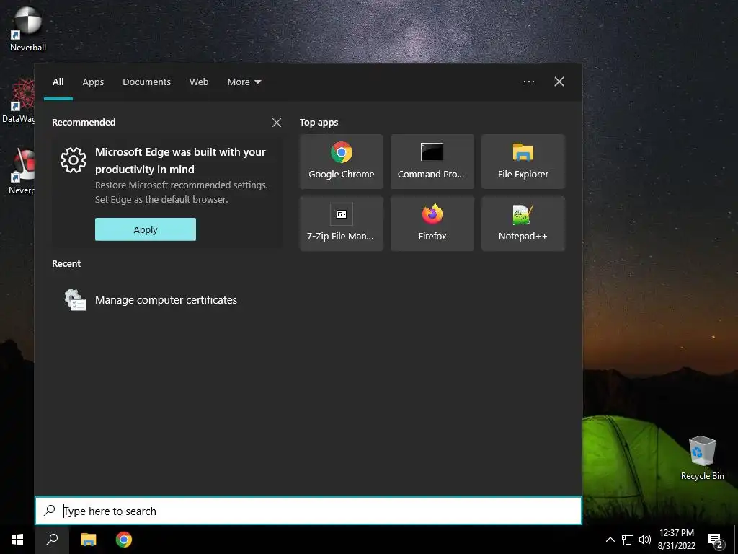Launch Notepad++ from Top apps
Screen dimensions: 738x554
coord(523,224)
